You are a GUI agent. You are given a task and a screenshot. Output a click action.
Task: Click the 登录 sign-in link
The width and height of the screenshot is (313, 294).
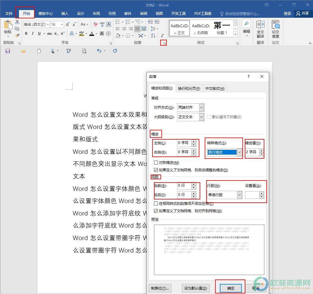(287, 14)
